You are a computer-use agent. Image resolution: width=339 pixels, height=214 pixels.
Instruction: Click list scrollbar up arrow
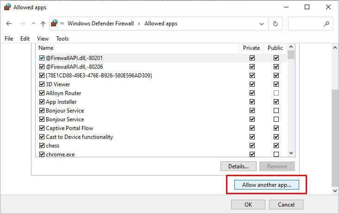click(x=291, y=47)
